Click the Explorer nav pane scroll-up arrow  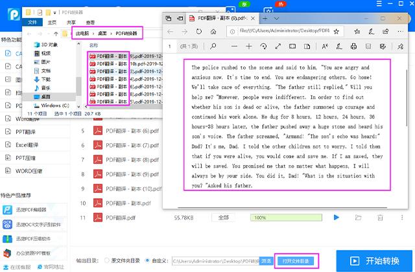(x=78, y=44)
